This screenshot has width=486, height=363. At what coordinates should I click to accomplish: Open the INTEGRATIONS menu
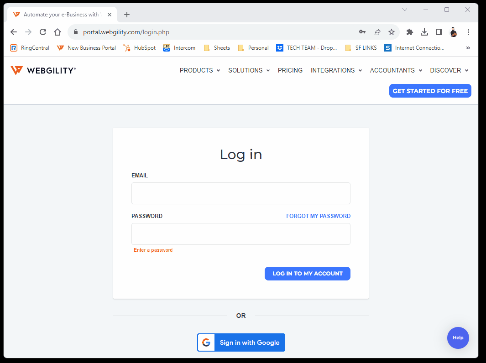click(x=336, y=70)
